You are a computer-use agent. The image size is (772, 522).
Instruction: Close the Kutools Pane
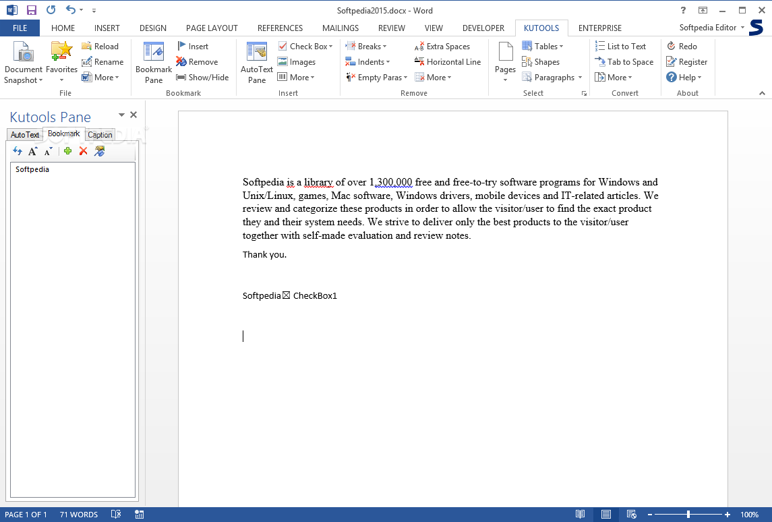[x=133, y=115]
